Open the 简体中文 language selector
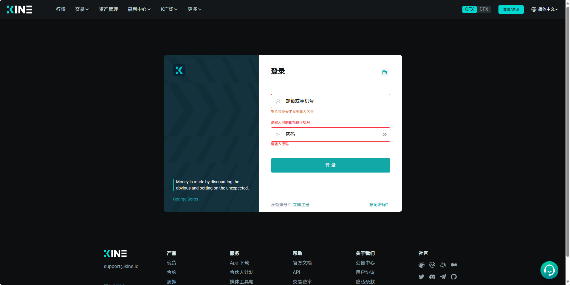This screenshot has width=570, height=285. pos(545,10)
